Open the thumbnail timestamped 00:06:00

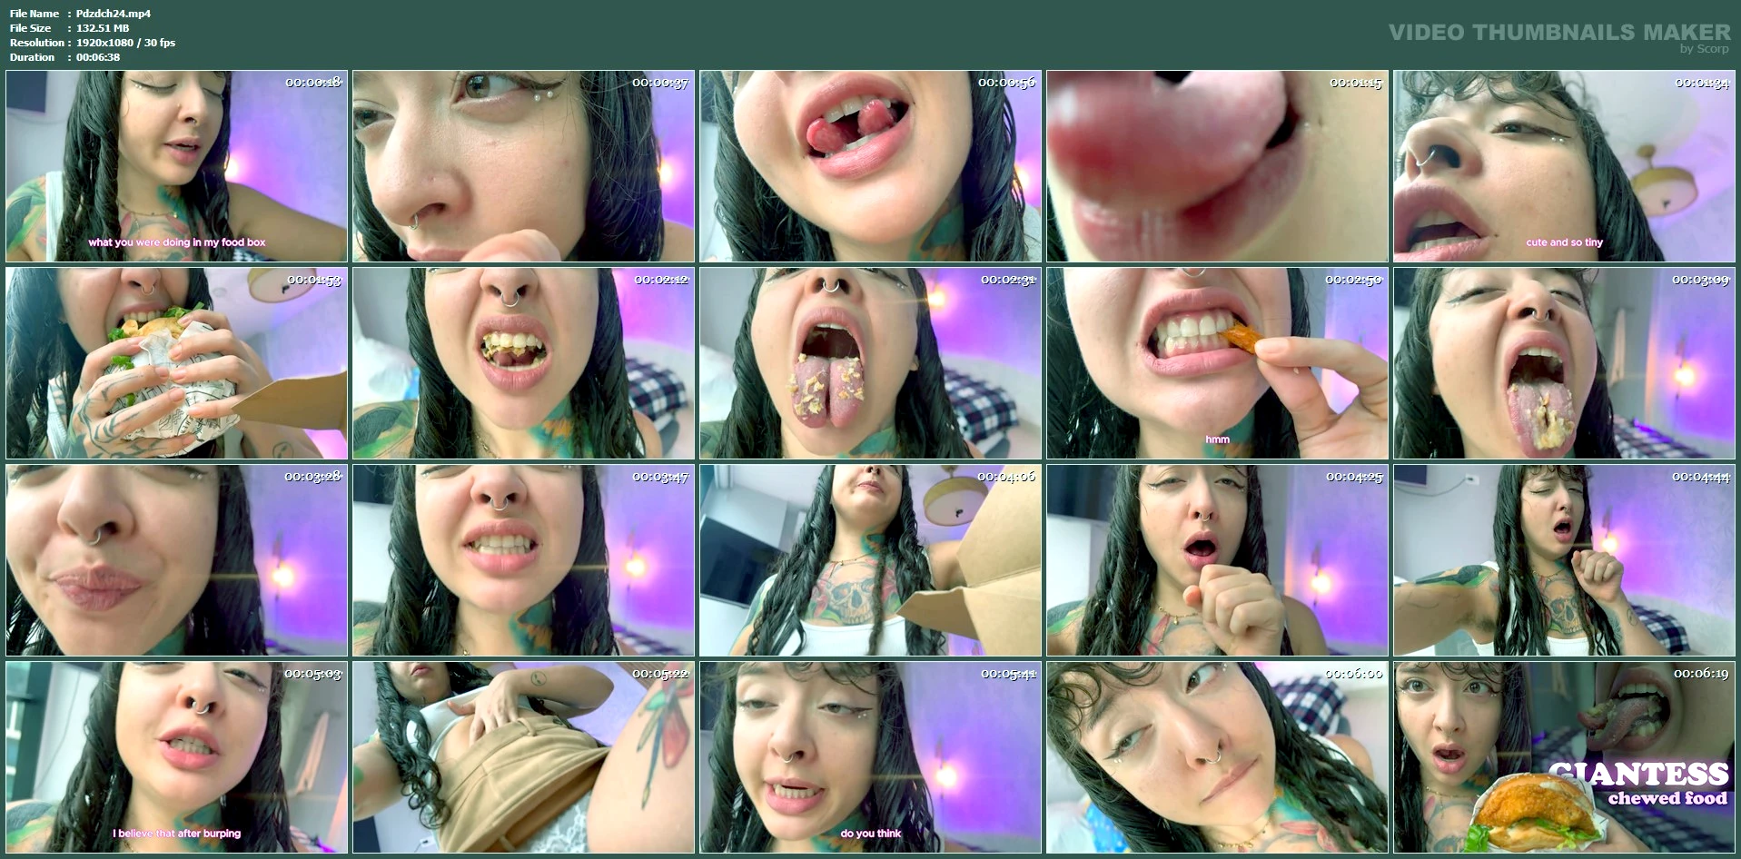[x=1217, y=757]
